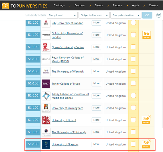Tick compare checkbox for Trinity College of Music
Viewport: 163px width, 152px height.
pos(133,83)
